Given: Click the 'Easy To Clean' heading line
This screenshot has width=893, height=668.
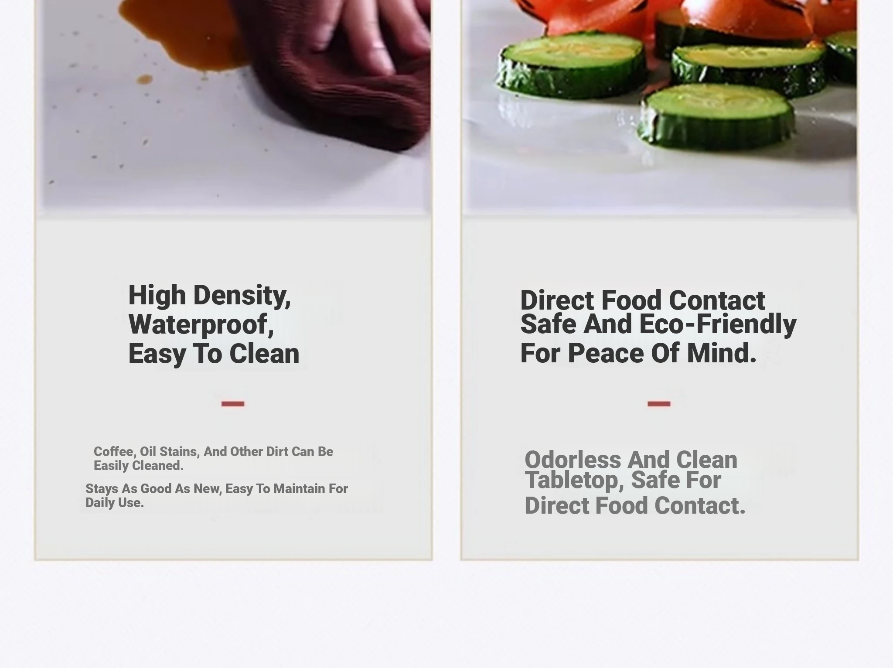Looking at the screenshot, I should click(214, 353).
